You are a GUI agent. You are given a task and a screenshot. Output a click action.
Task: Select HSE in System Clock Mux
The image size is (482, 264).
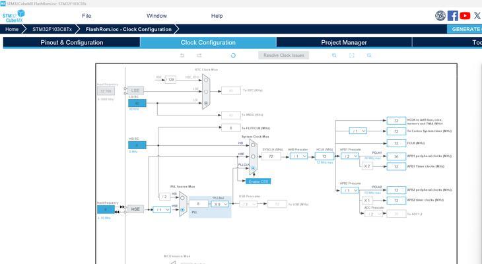click(x=253, y=156)
